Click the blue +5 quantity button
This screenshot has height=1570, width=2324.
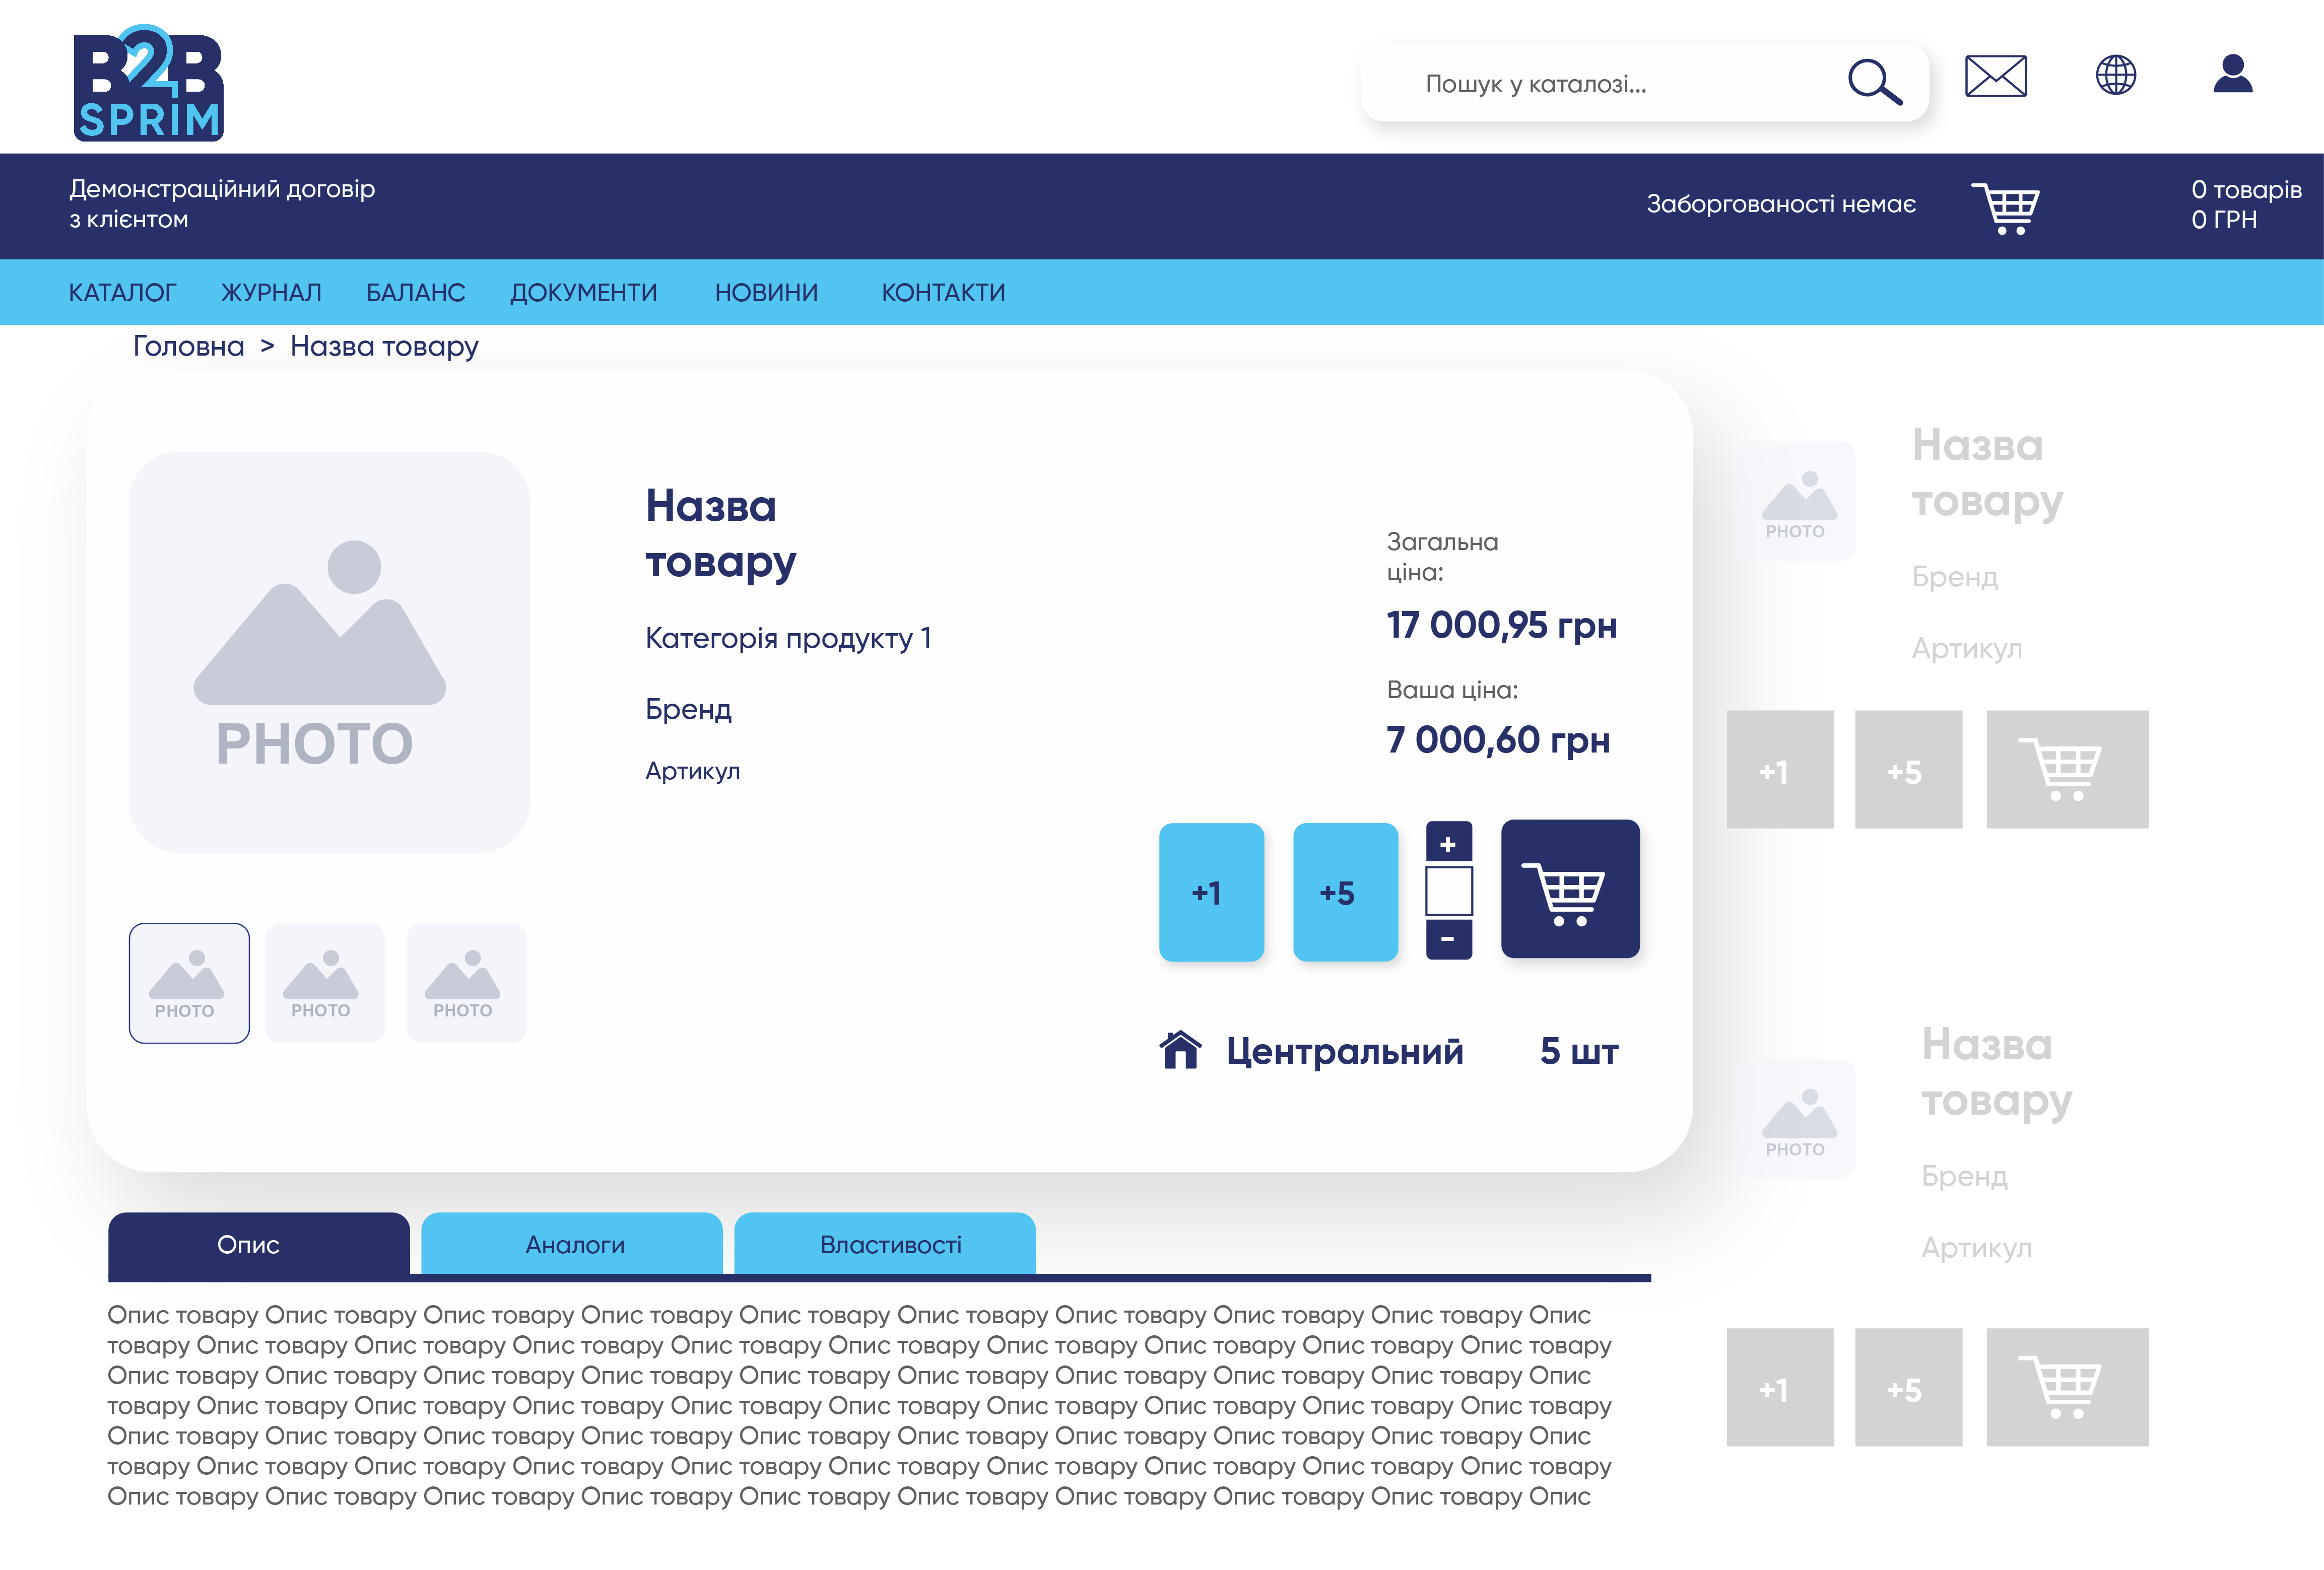point(1345,892)
